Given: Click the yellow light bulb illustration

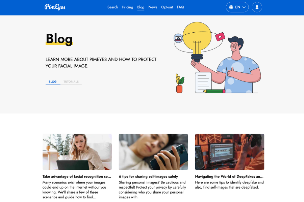Looking at the screenshot, I should coord(197,41).
